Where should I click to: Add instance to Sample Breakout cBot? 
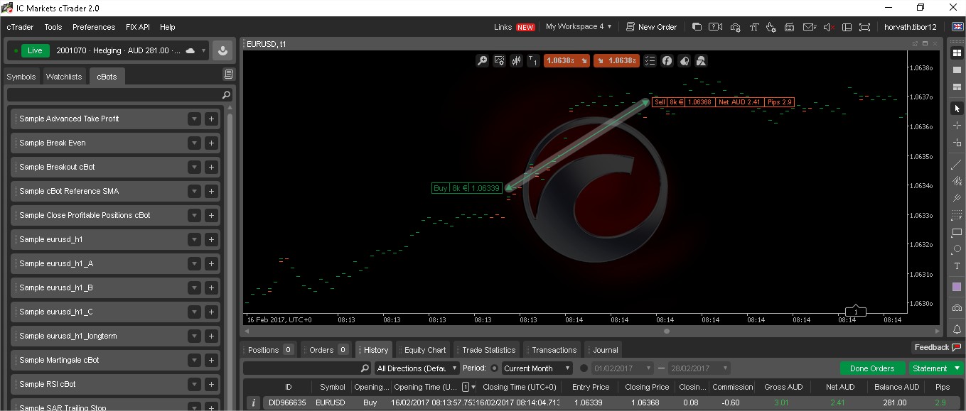click(211, 168)
